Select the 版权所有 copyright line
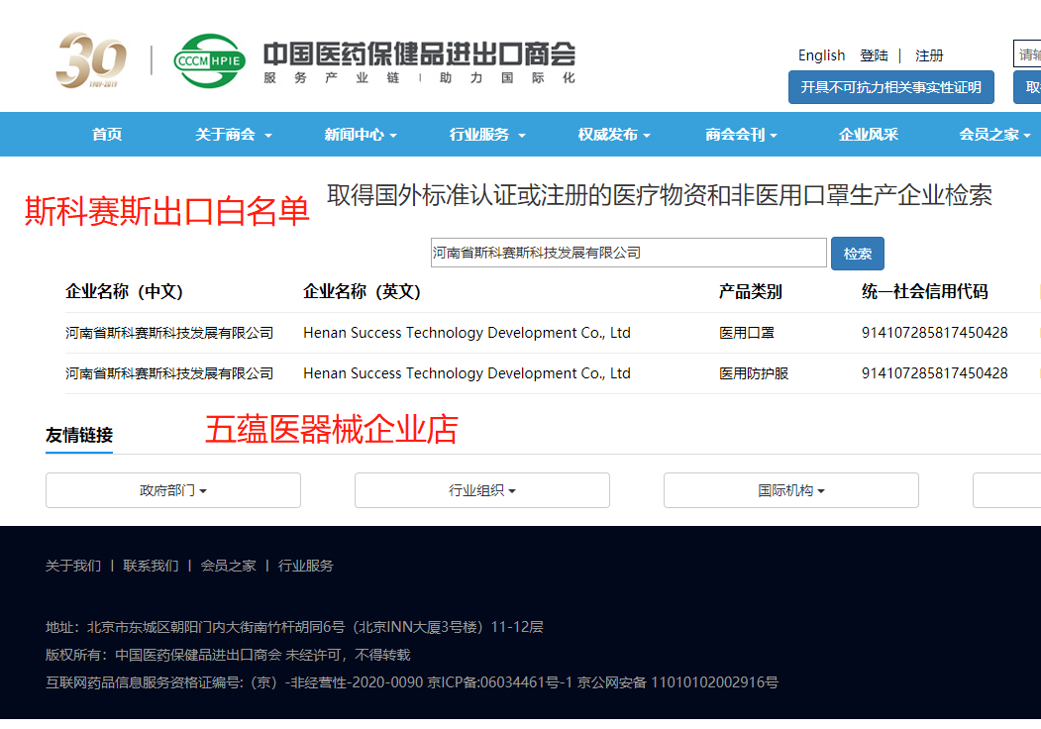Screen dimensions: 1041x729 click(228, 655)
